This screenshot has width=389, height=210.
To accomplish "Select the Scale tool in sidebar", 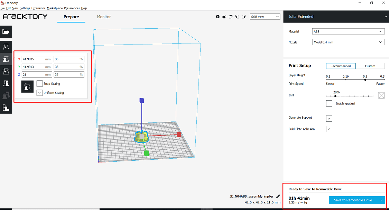I will coord(6,59).
